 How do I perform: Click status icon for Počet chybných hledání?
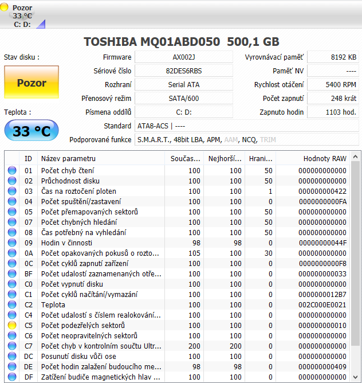coord(12,222)
